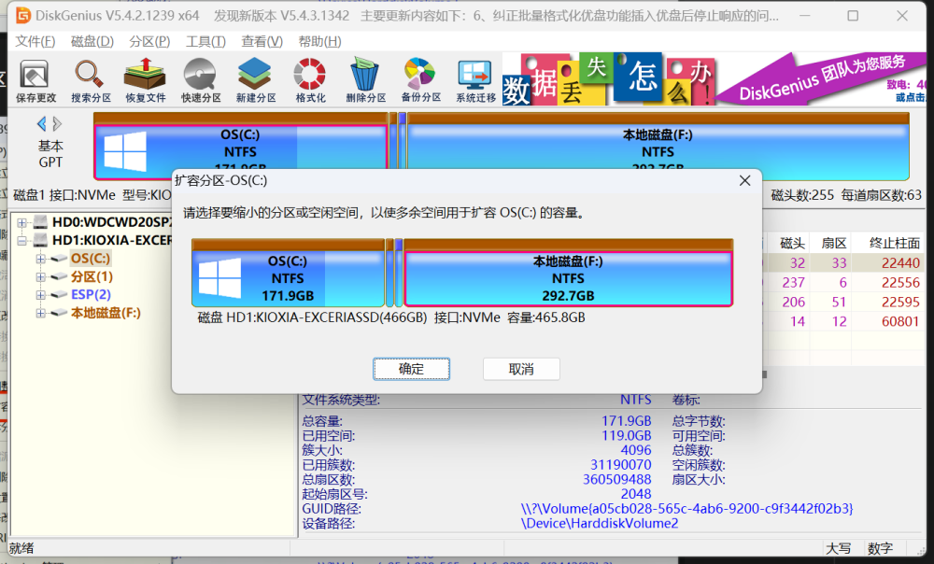Click the 31190070 used clusters value
This screenshot has height=564, width=934.
[621, 465]
